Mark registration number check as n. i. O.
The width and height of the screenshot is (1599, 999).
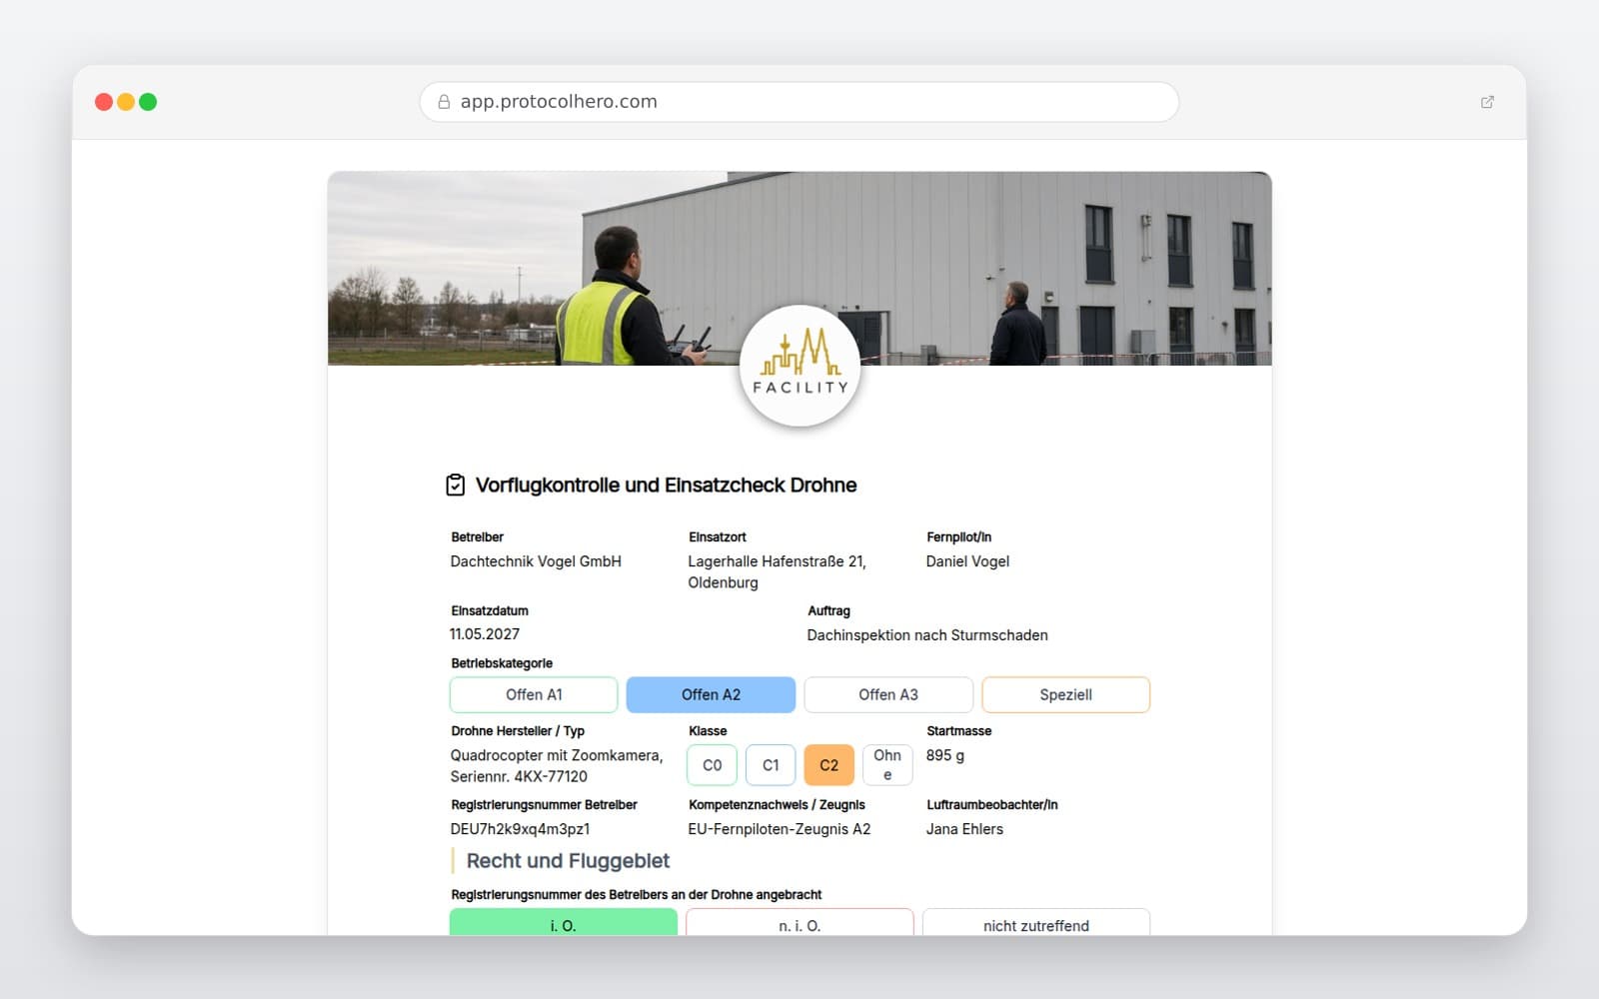tap(799, 923)
